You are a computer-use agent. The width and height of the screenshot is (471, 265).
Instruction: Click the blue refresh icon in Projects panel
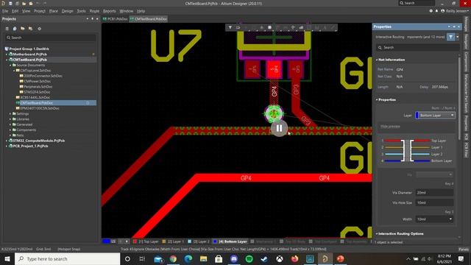(15, 29)
